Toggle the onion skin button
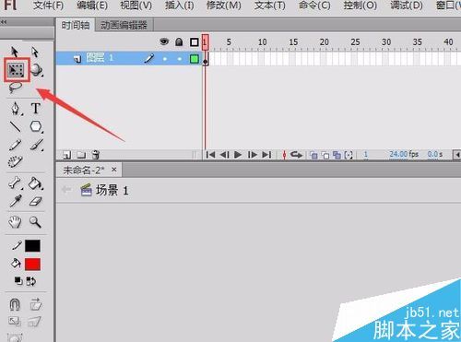The height and width of the screenshot is (342, 461). (x=313, y=155)
